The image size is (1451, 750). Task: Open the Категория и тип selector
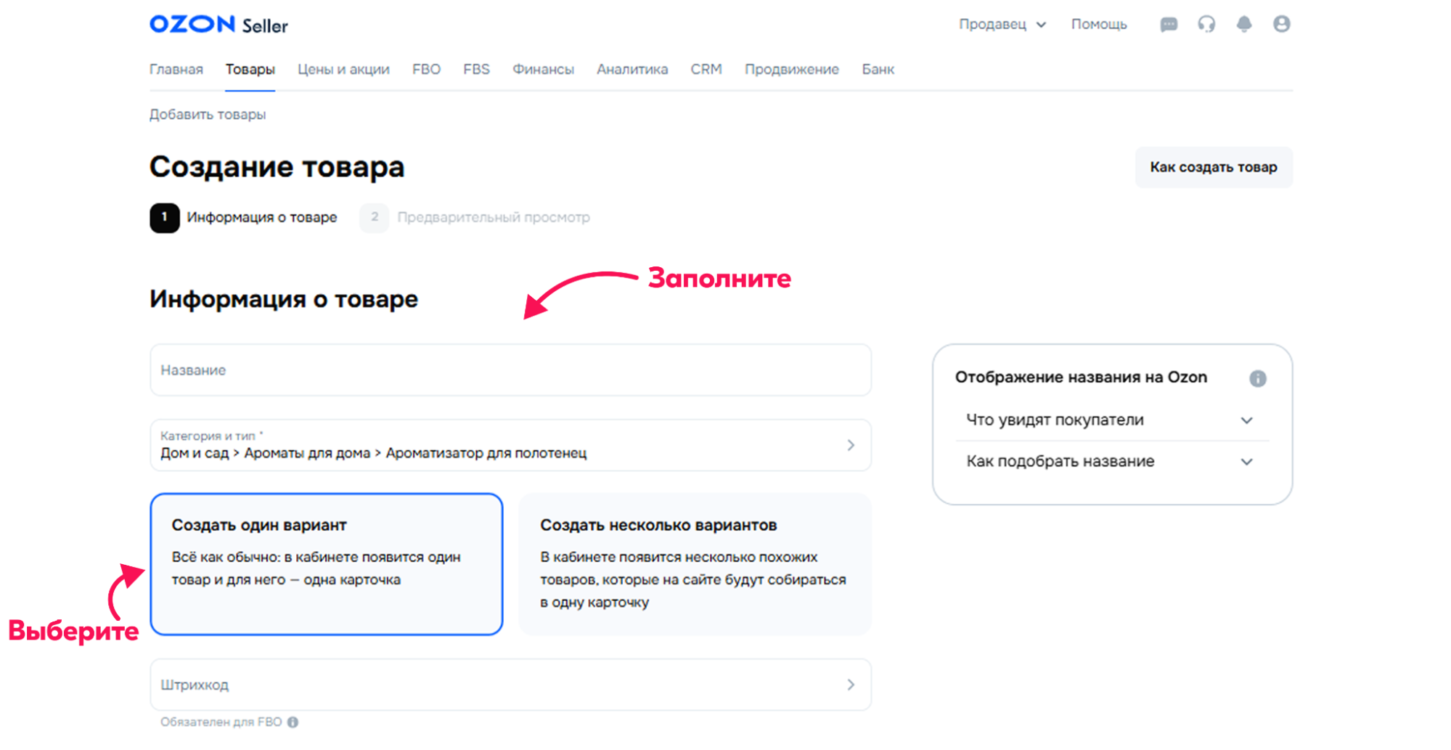(510, 445)
